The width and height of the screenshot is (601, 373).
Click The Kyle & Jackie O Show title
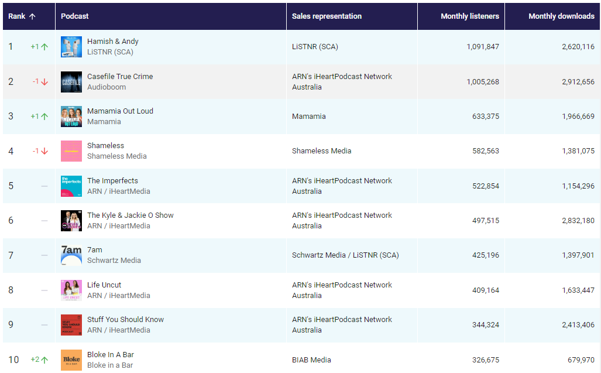tap(130, 215)
